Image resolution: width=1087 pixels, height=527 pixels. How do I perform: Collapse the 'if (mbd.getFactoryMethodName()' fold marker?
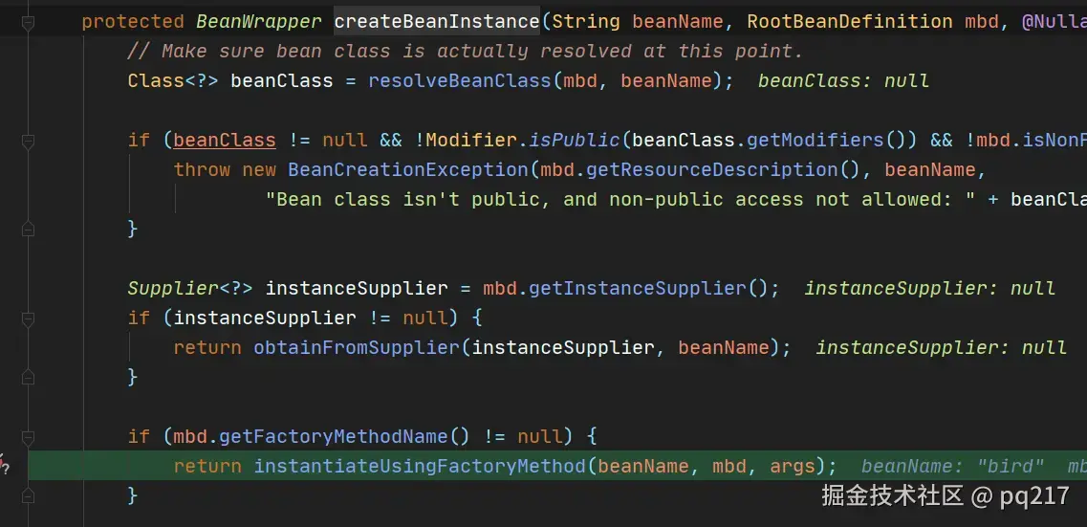tap(28, 437)
